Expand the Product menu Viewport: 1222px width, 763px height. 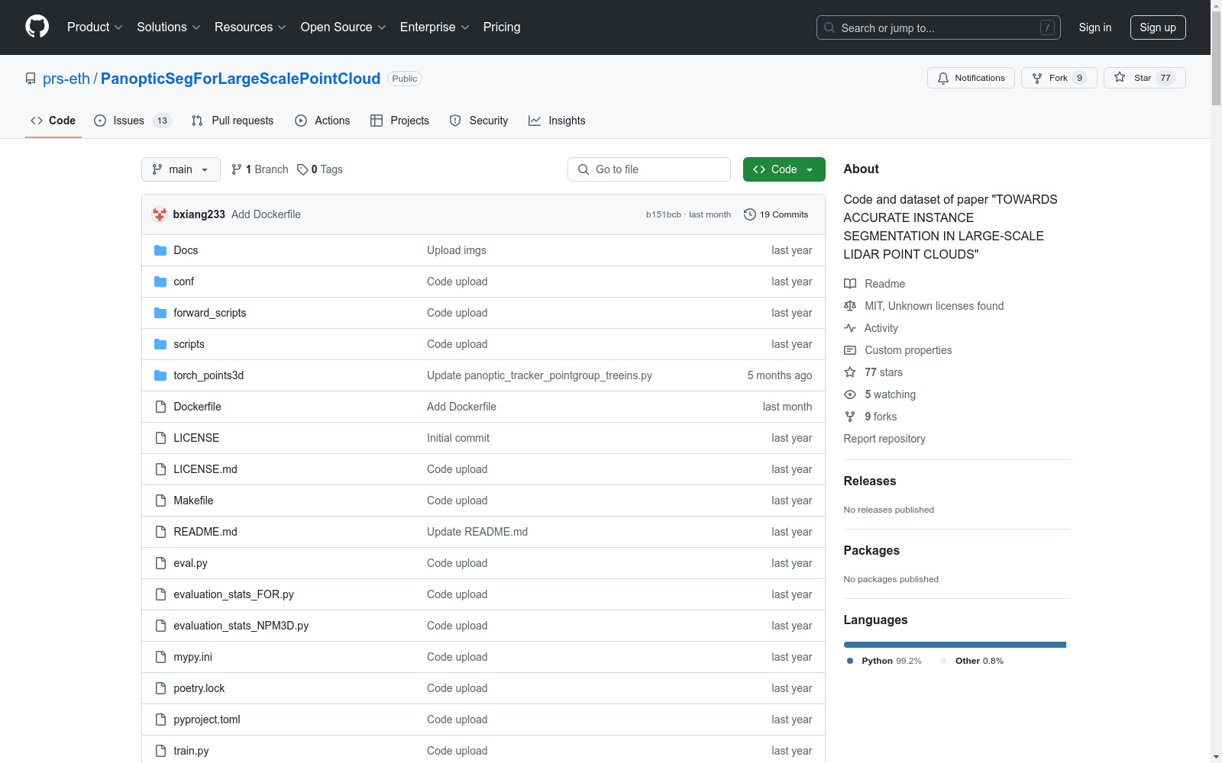pyautogui.click(x=95, y=27)
